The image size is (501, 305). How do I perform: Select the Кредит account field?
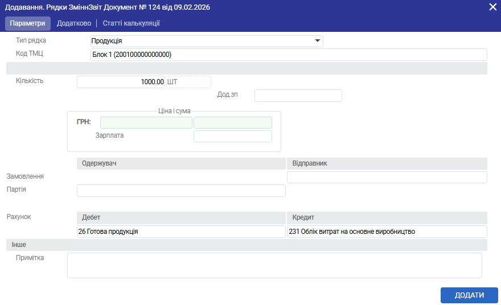click(x=387, y=232)
